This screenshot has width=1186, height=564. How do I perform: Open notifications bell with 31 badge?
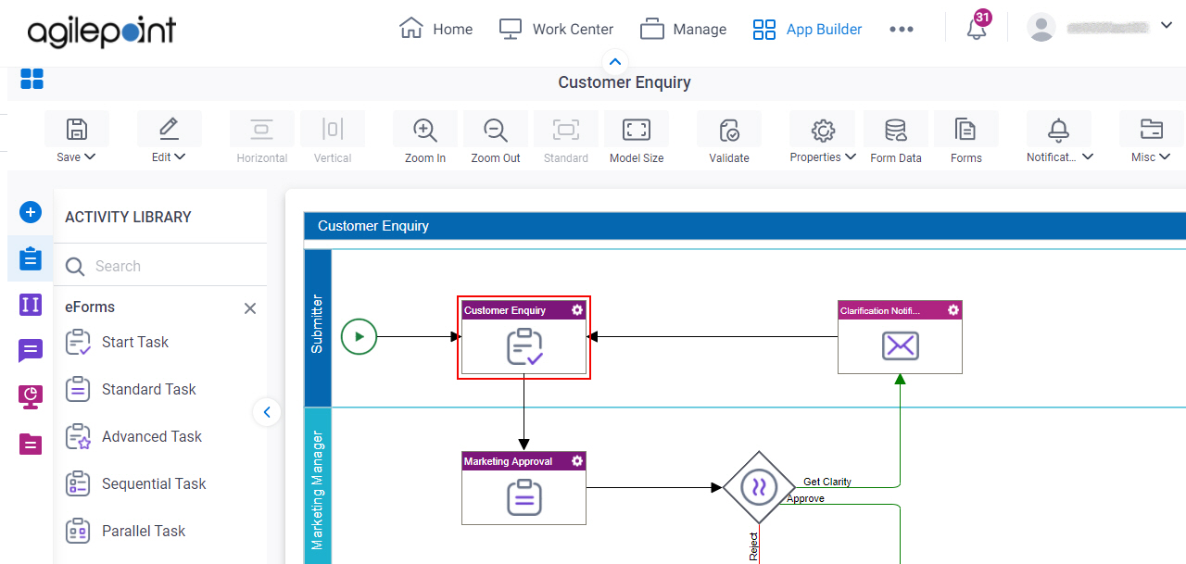click(977, 27)
